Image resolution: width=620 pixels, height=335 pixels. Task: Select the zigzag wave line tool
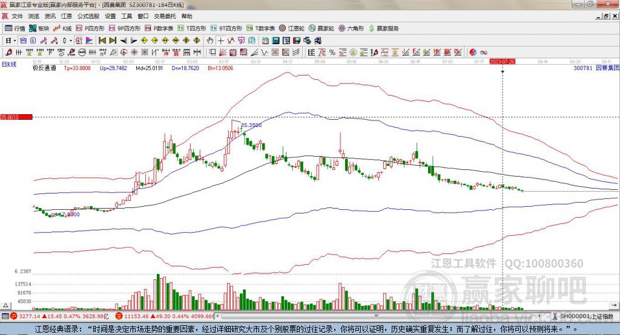tap(264, 52)
